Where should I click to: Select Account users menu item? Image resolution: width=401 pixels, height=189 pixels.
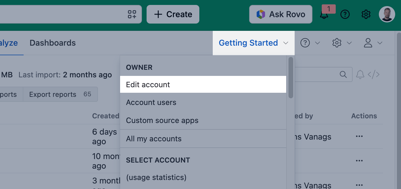point(203,103)
